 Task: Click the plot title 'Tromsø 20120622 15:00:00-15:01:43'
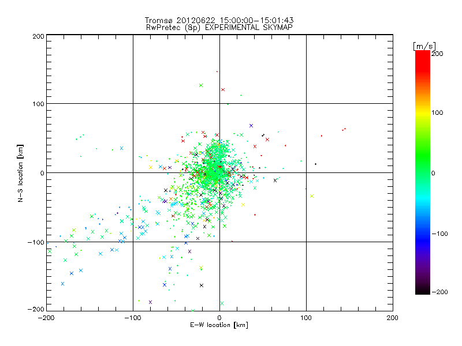pos(219,20)
